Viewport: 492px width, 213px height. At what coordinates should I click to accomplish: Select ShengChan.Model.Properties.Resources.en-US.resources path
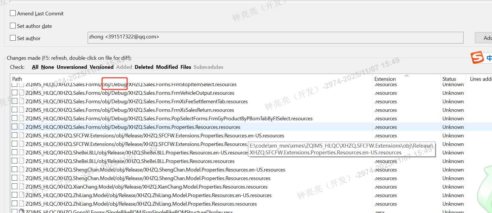coord(155,170)
